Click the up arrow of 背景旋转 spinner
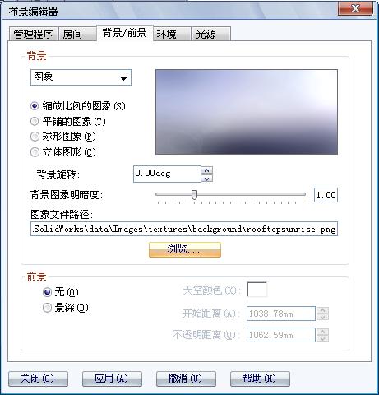The image size is (379, 395). pos(207,170)
